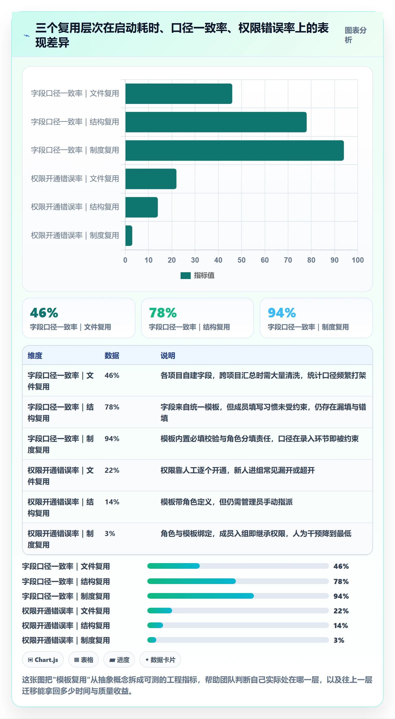Click chart bar for 权限开通错误率｜制度复用
The height and width of the screenshot is (719, 395).
point(129,236)
